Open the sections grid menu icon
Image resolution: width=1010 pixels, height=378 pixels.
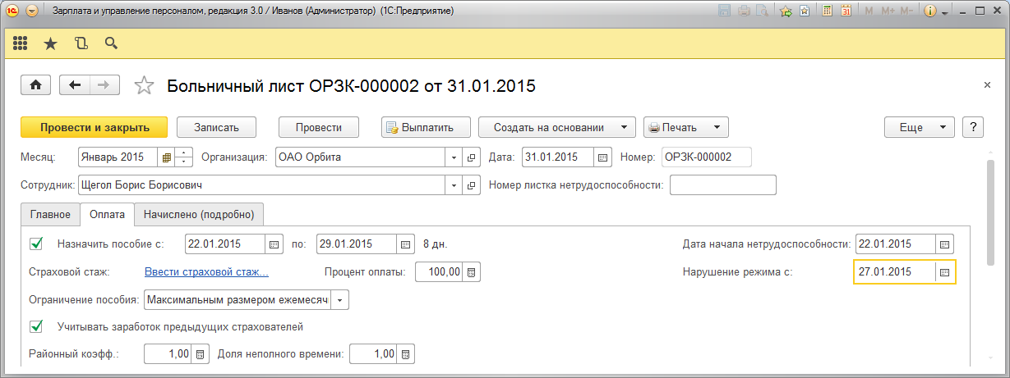point(21,43)
